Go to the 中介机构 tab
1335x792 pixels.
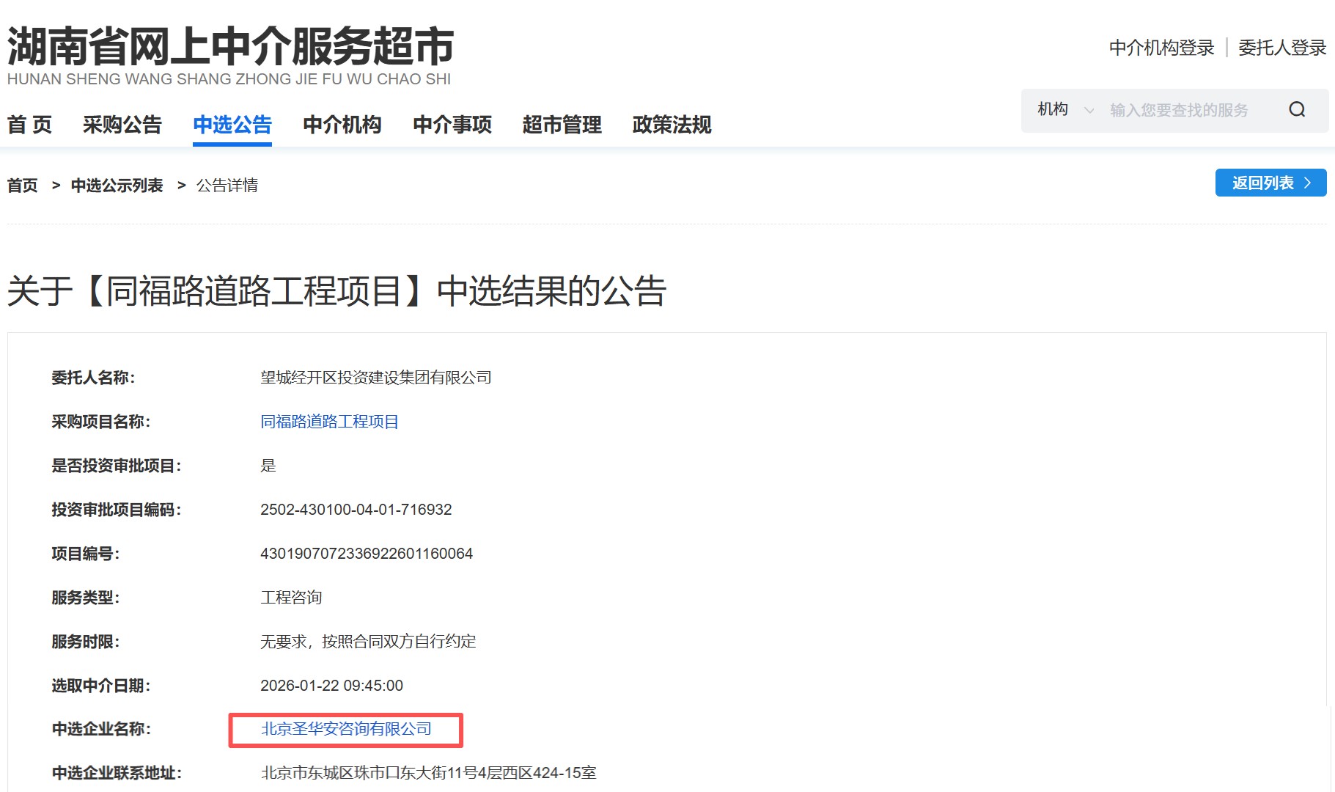click(x=342, y=125)
